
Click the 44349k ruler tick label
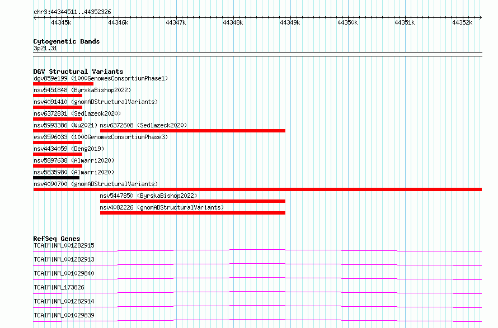[x=290, y=23]
